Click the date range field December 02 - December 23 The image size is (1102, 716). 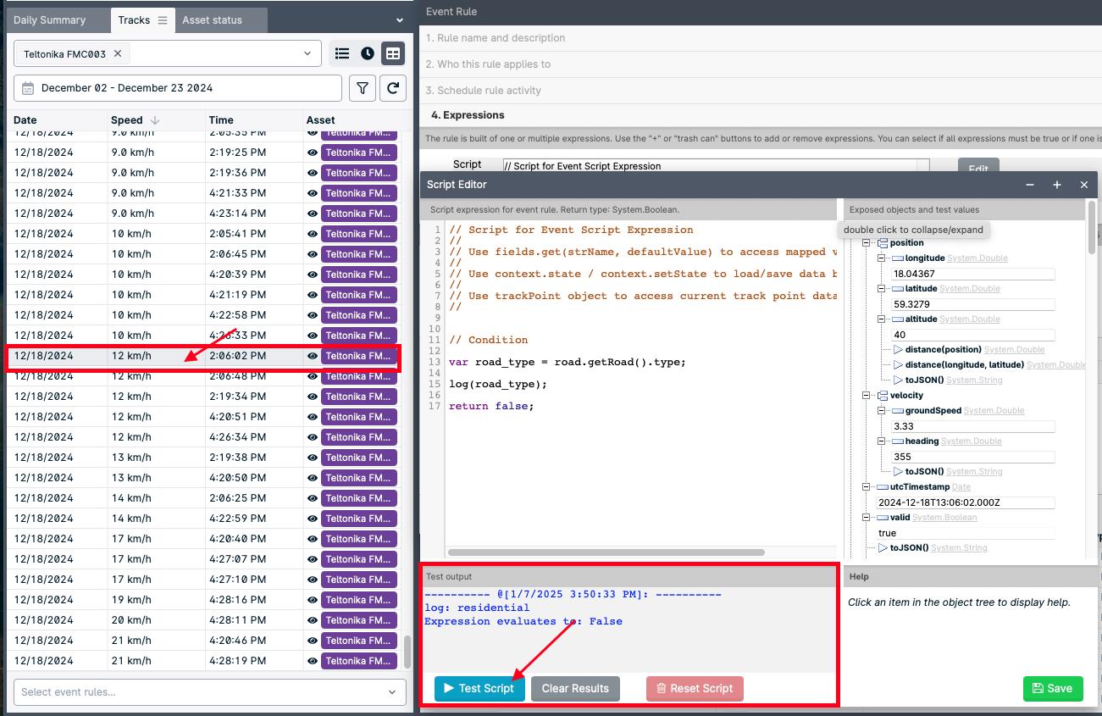pyautogui.click(x=178, y=88)
